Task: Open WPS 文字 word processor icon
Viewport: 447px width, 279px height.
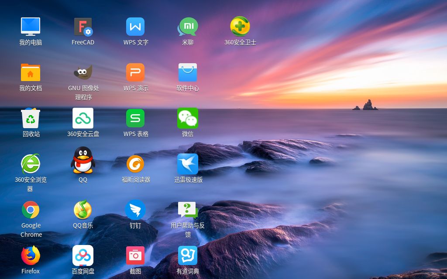Action: coord(135,27)
